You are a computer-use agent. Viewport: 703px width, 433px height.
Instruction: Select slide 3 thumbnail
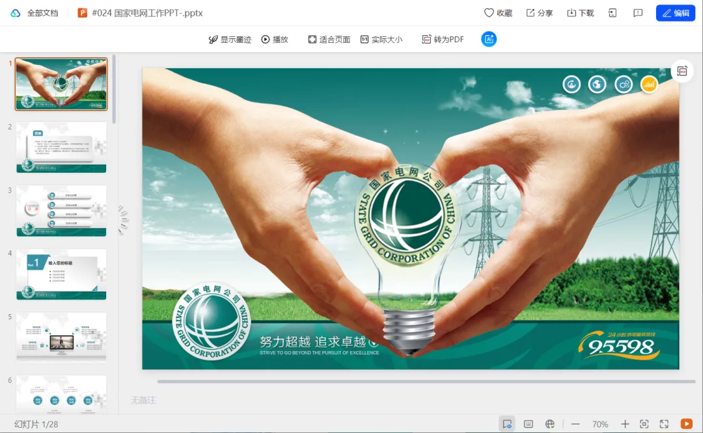coord(61,211)
